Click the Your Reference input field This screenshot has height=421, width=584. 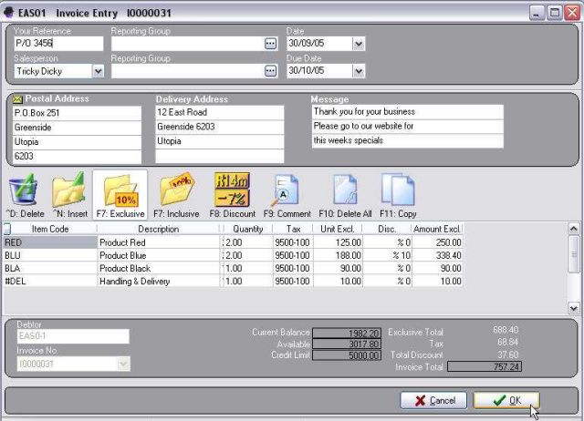point(58,44)
